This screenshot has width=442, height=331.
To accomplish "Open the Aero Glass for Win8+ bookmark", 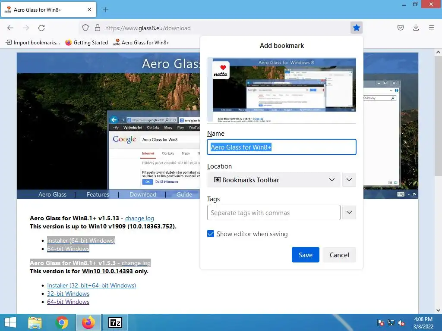I will tap(141, 43).
